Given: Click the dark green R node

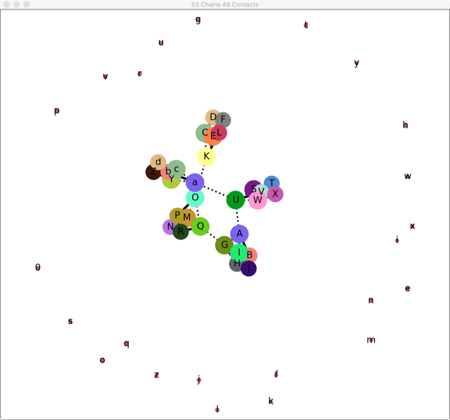Looking at the screenshot, I should (x=180, y=232).
